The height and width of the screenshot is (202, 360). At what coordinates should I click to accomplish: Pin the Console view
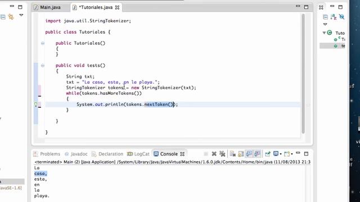tap(268, 154)
